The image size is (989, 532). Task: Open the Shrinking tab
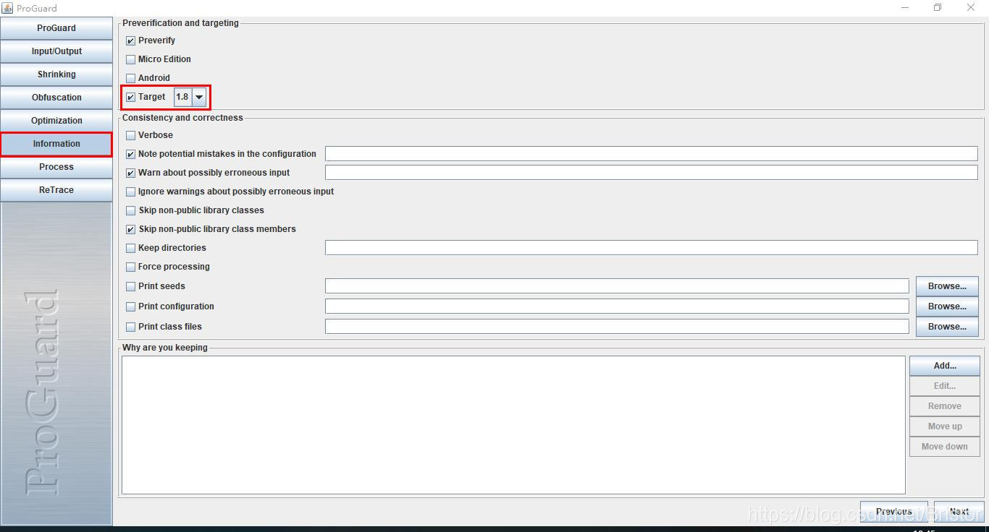click(x=56, y=74)
